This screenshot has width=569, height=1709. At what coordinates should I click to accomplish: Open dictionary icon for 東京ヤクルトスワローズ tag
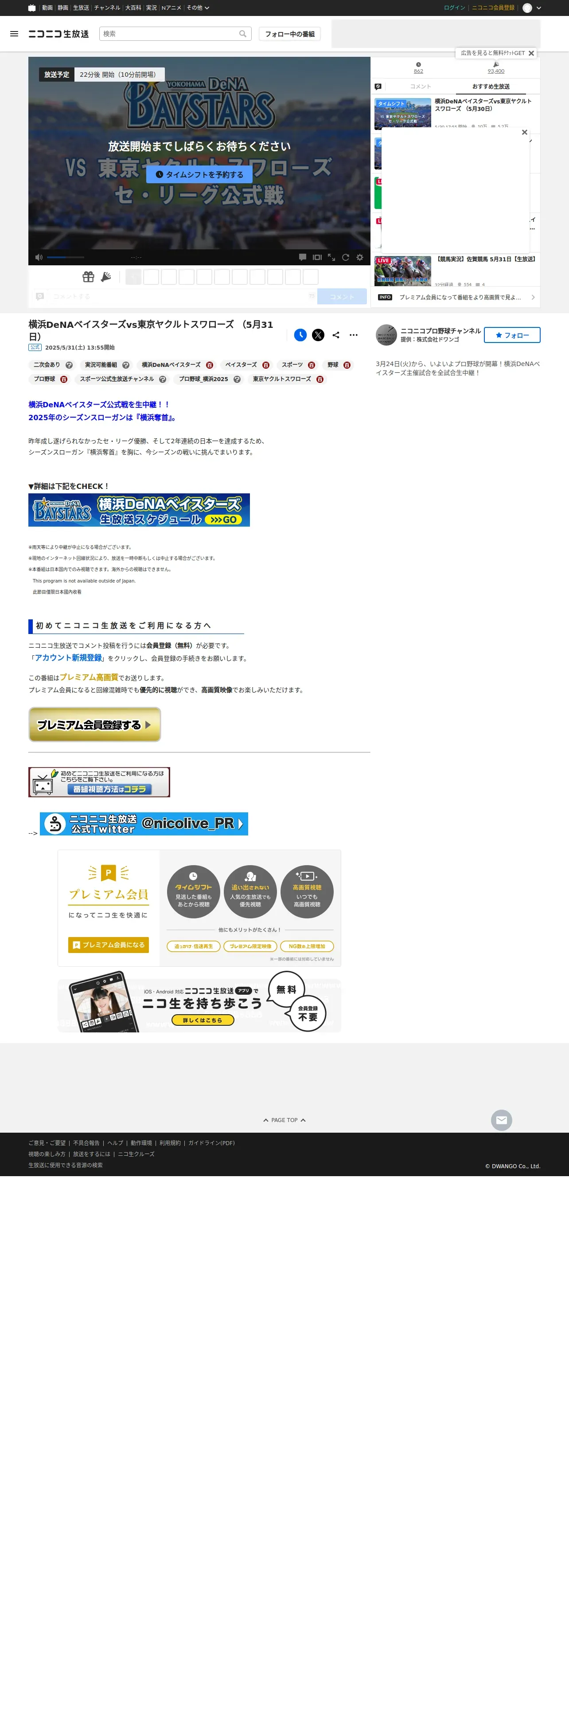coord(320,379)
